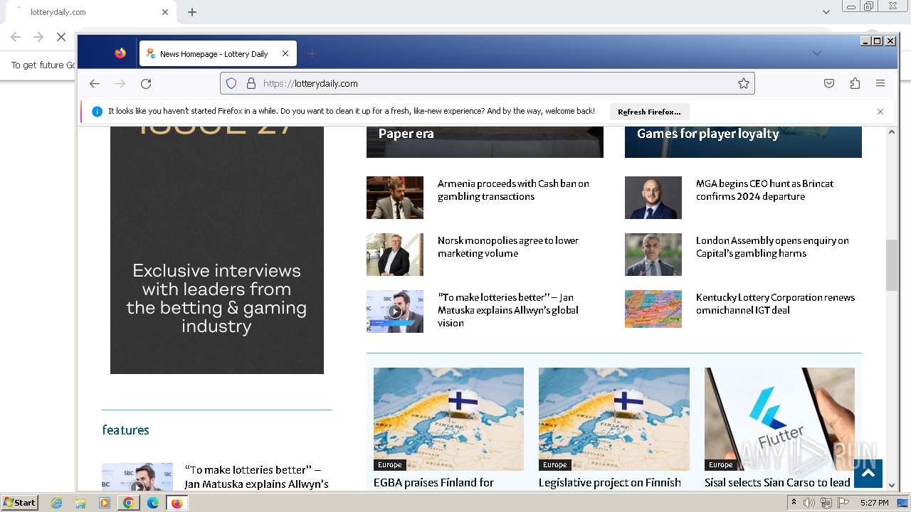Expand the Firefox list all tabs chevron
Screen dimensions: 911x512
[817, 53]
